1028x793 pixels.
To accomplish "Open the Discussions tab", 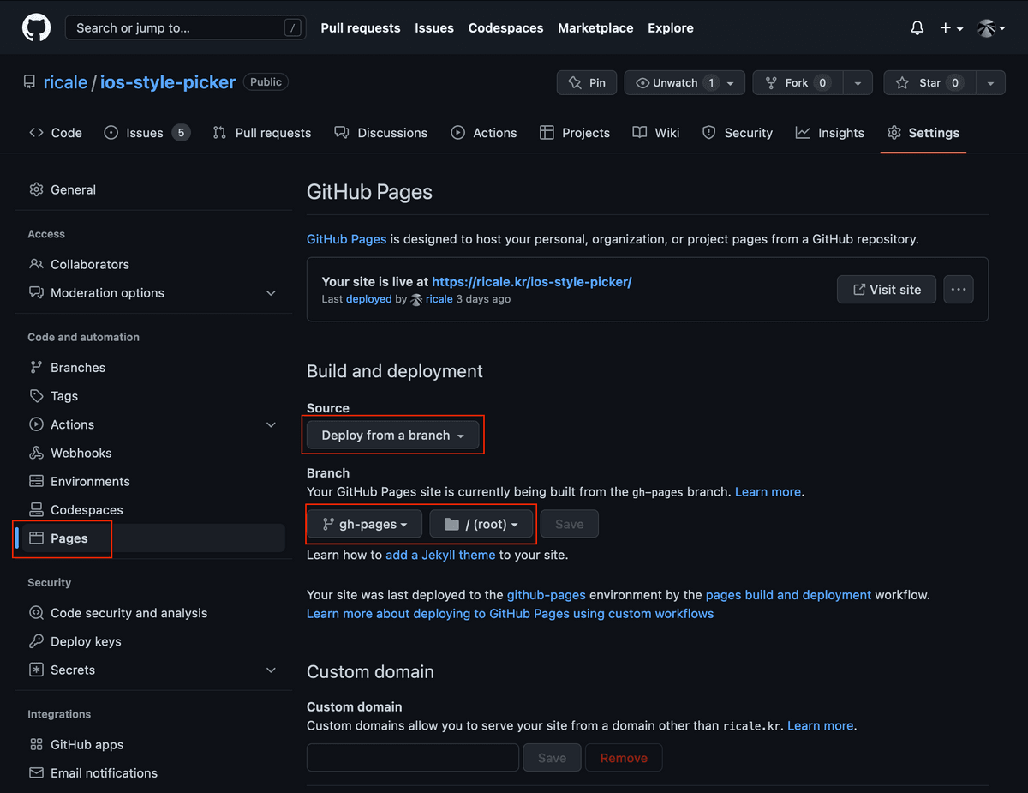I will click(x=381, y=133).
